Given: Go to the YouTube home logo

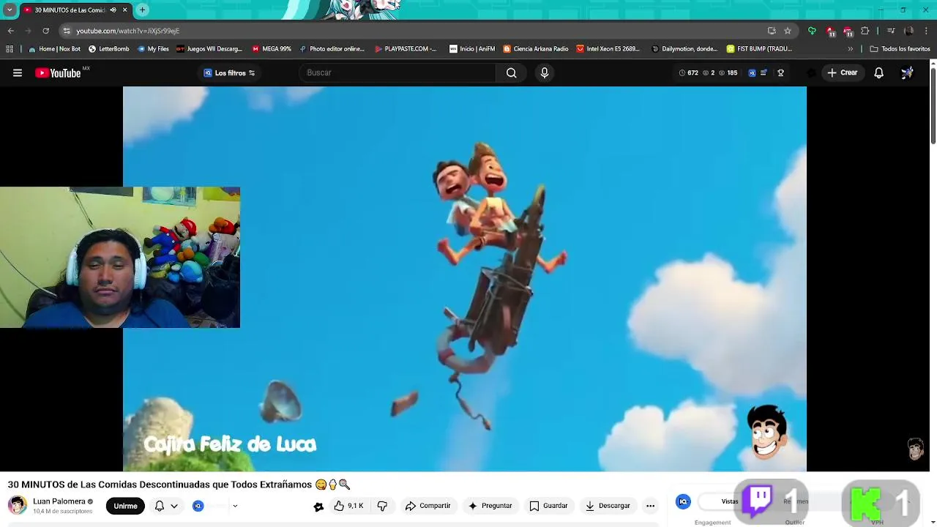Looking at the screenshot, I should pos(58,72).
